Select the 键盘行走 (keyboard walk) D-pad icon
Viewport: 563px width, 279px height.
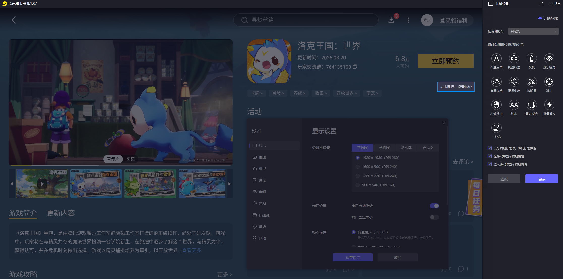[514, 58]
